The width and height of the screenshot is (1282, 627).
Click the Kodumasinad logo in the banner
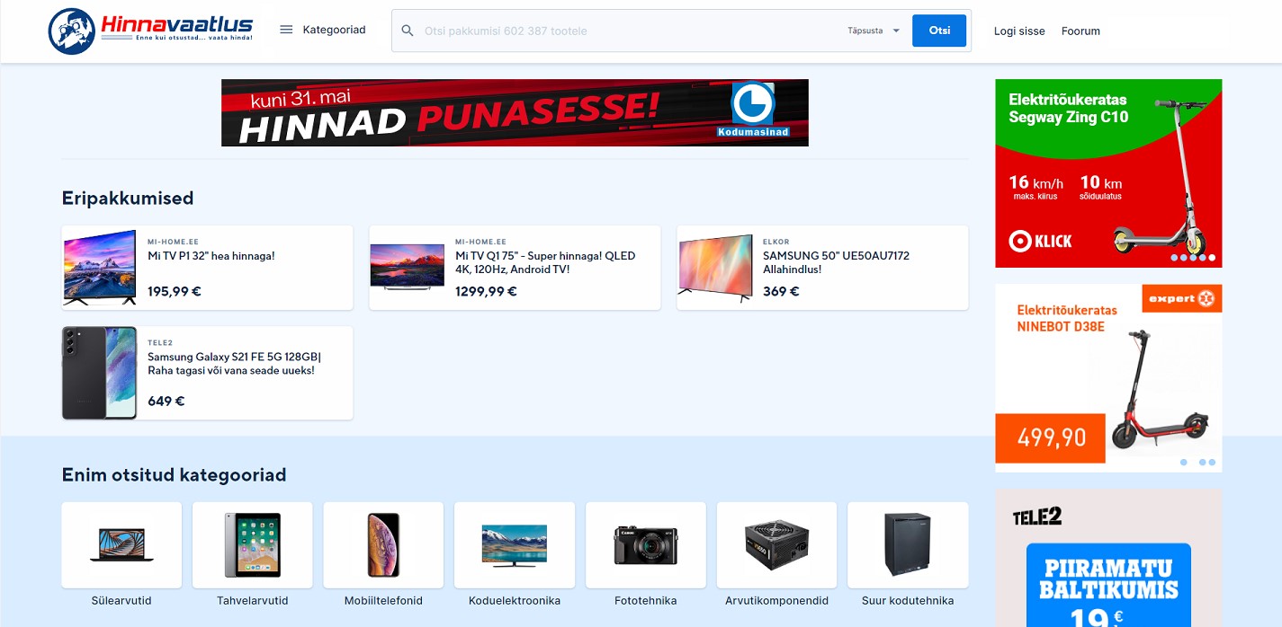753,110
